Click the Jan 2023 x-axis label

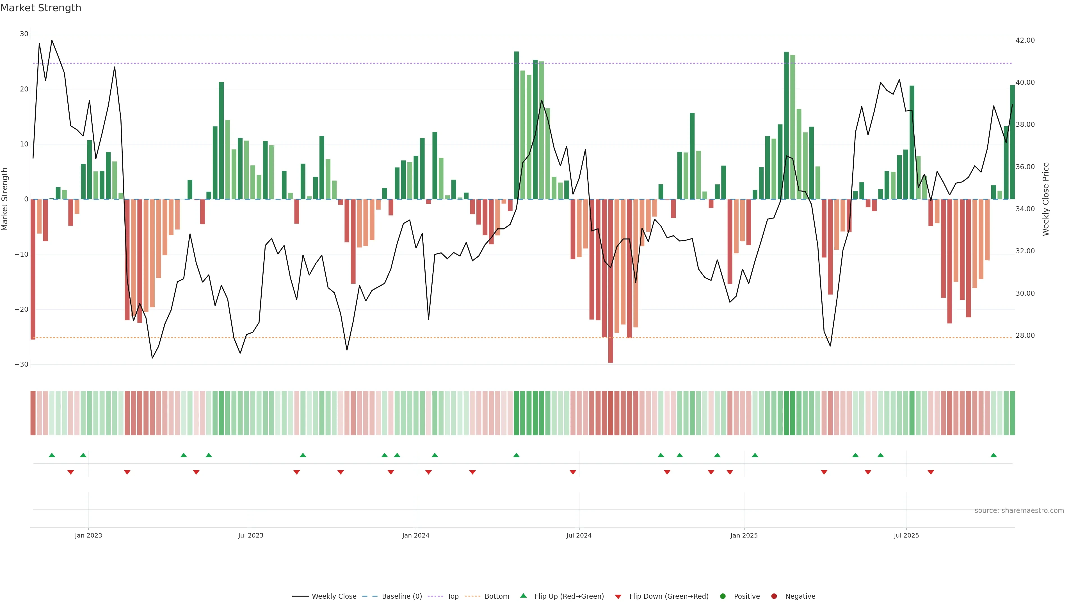coord(88,535)
